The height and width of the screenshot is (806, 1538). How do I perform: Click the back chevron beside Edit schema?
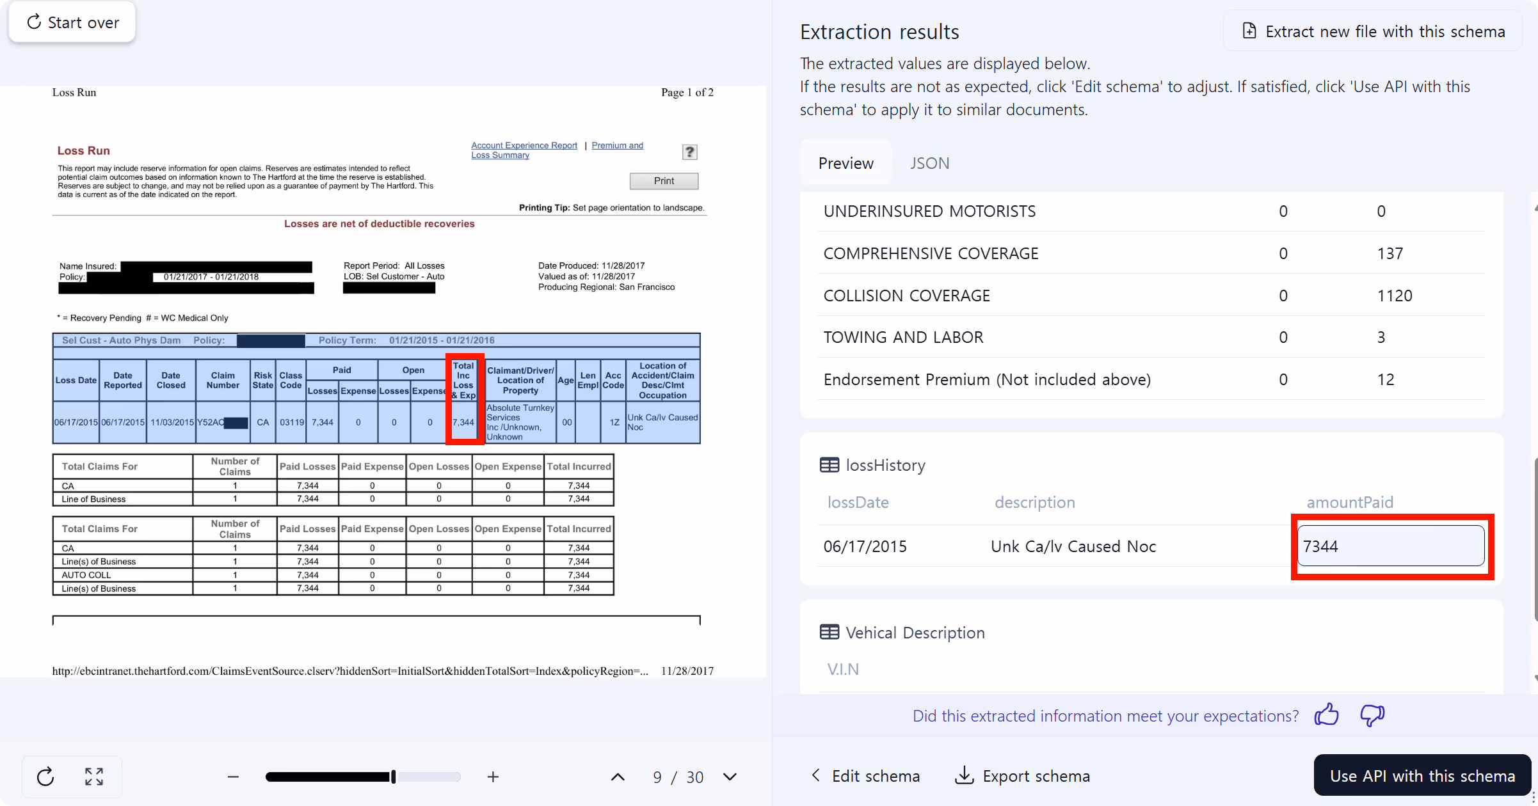[x=816, y=775]
